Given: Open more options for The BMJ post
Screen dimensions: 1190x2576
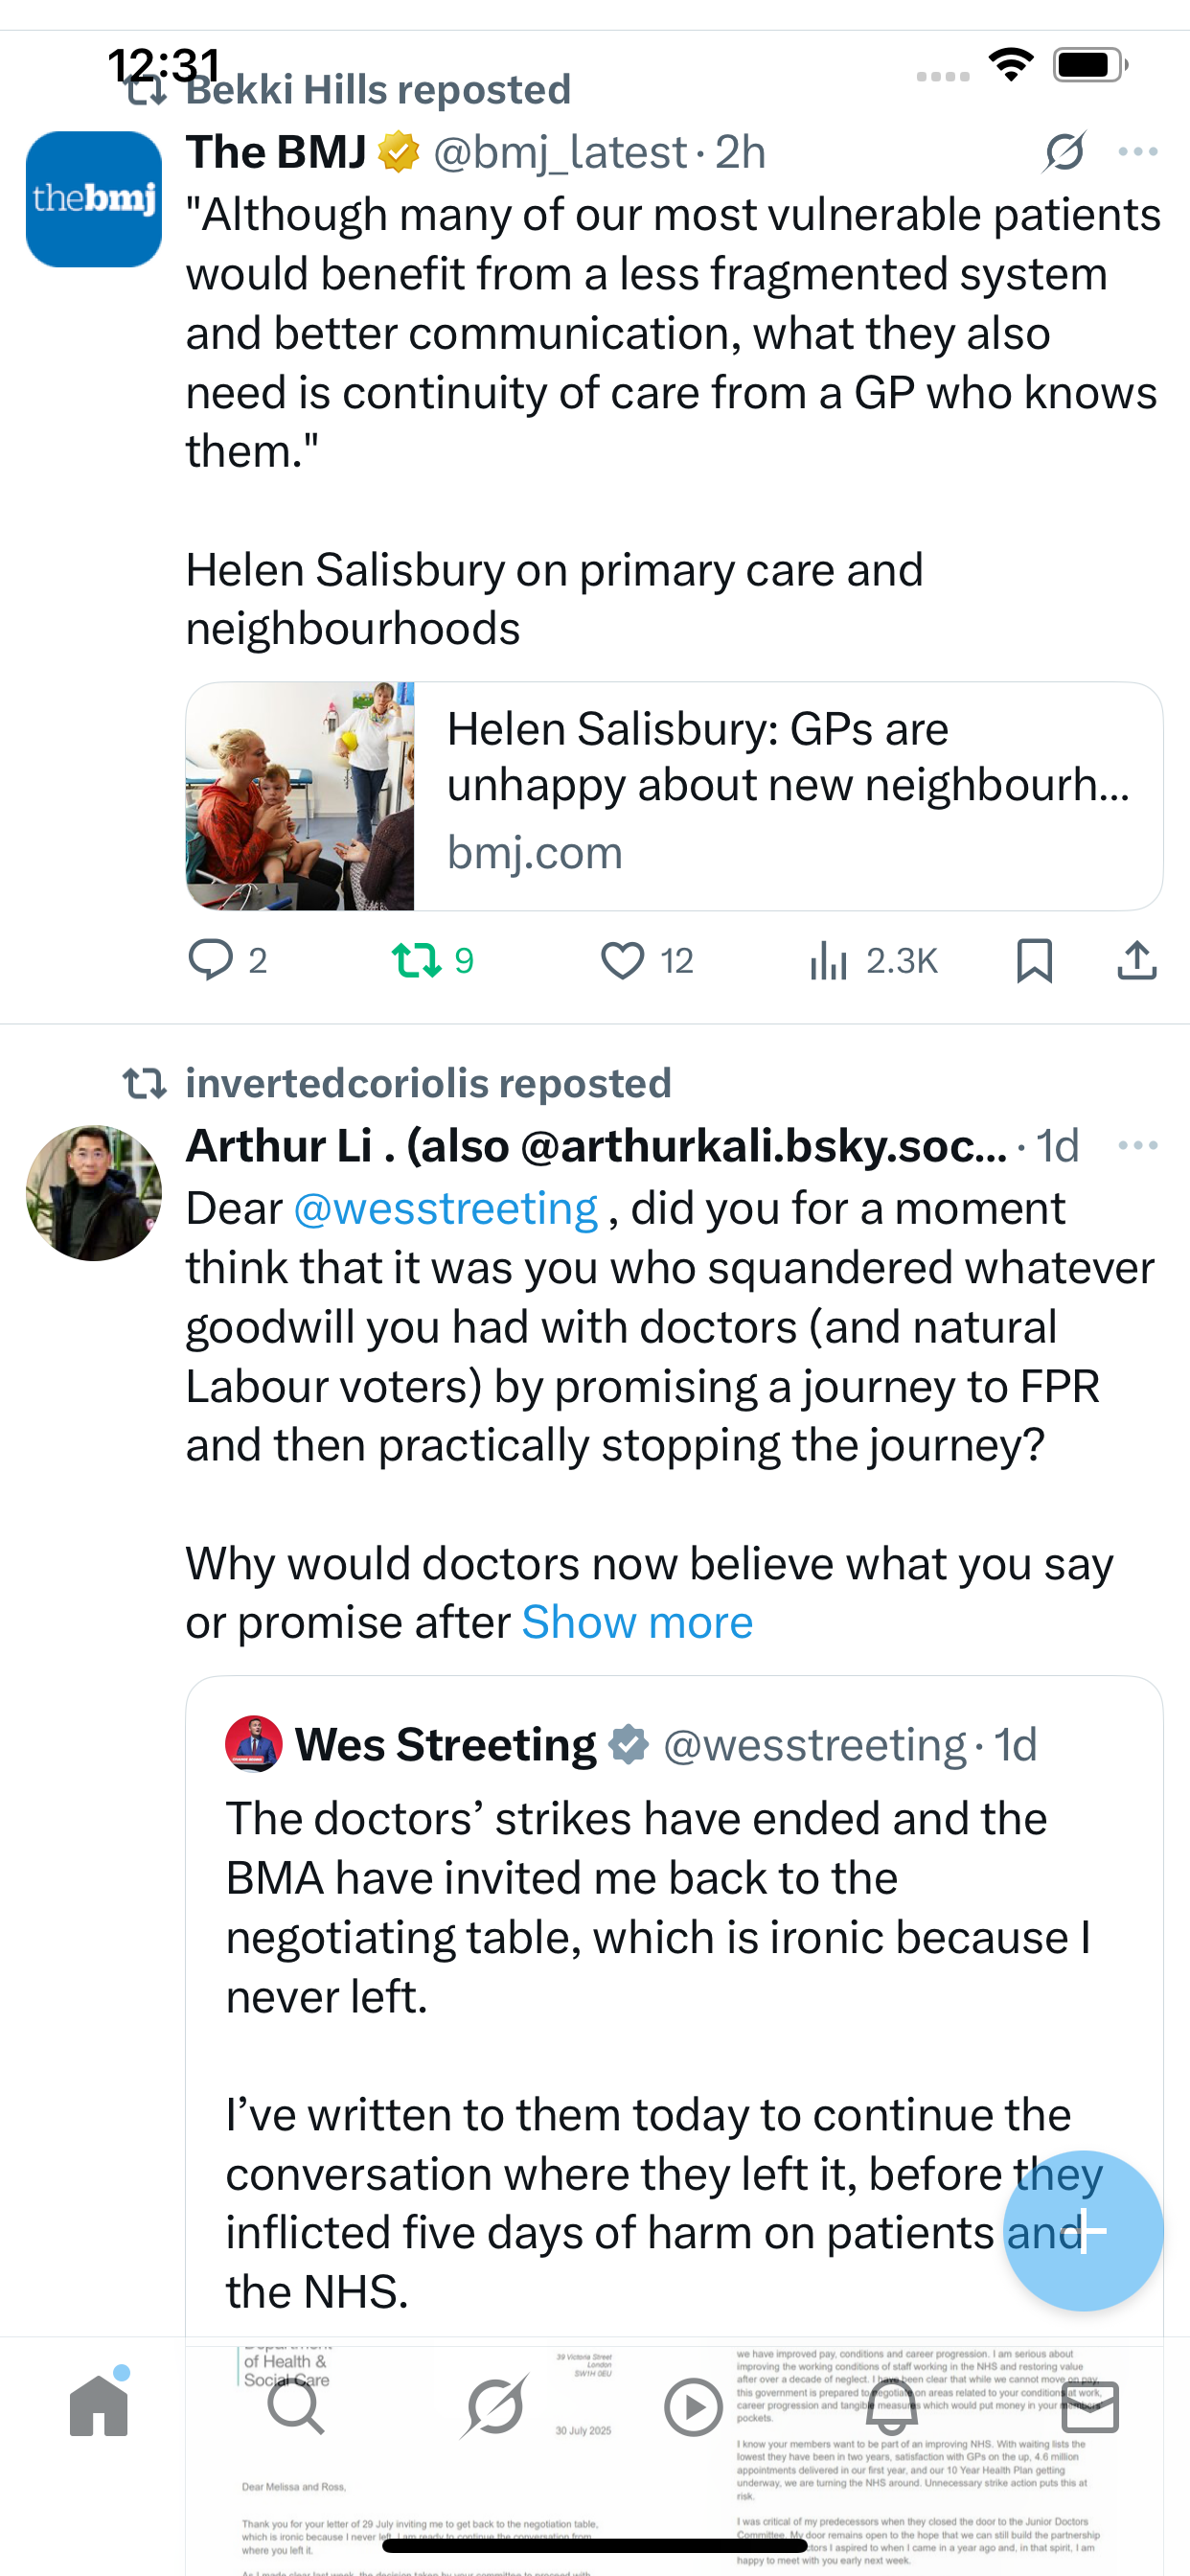Looking at the screenshot, I should 1138,152.
